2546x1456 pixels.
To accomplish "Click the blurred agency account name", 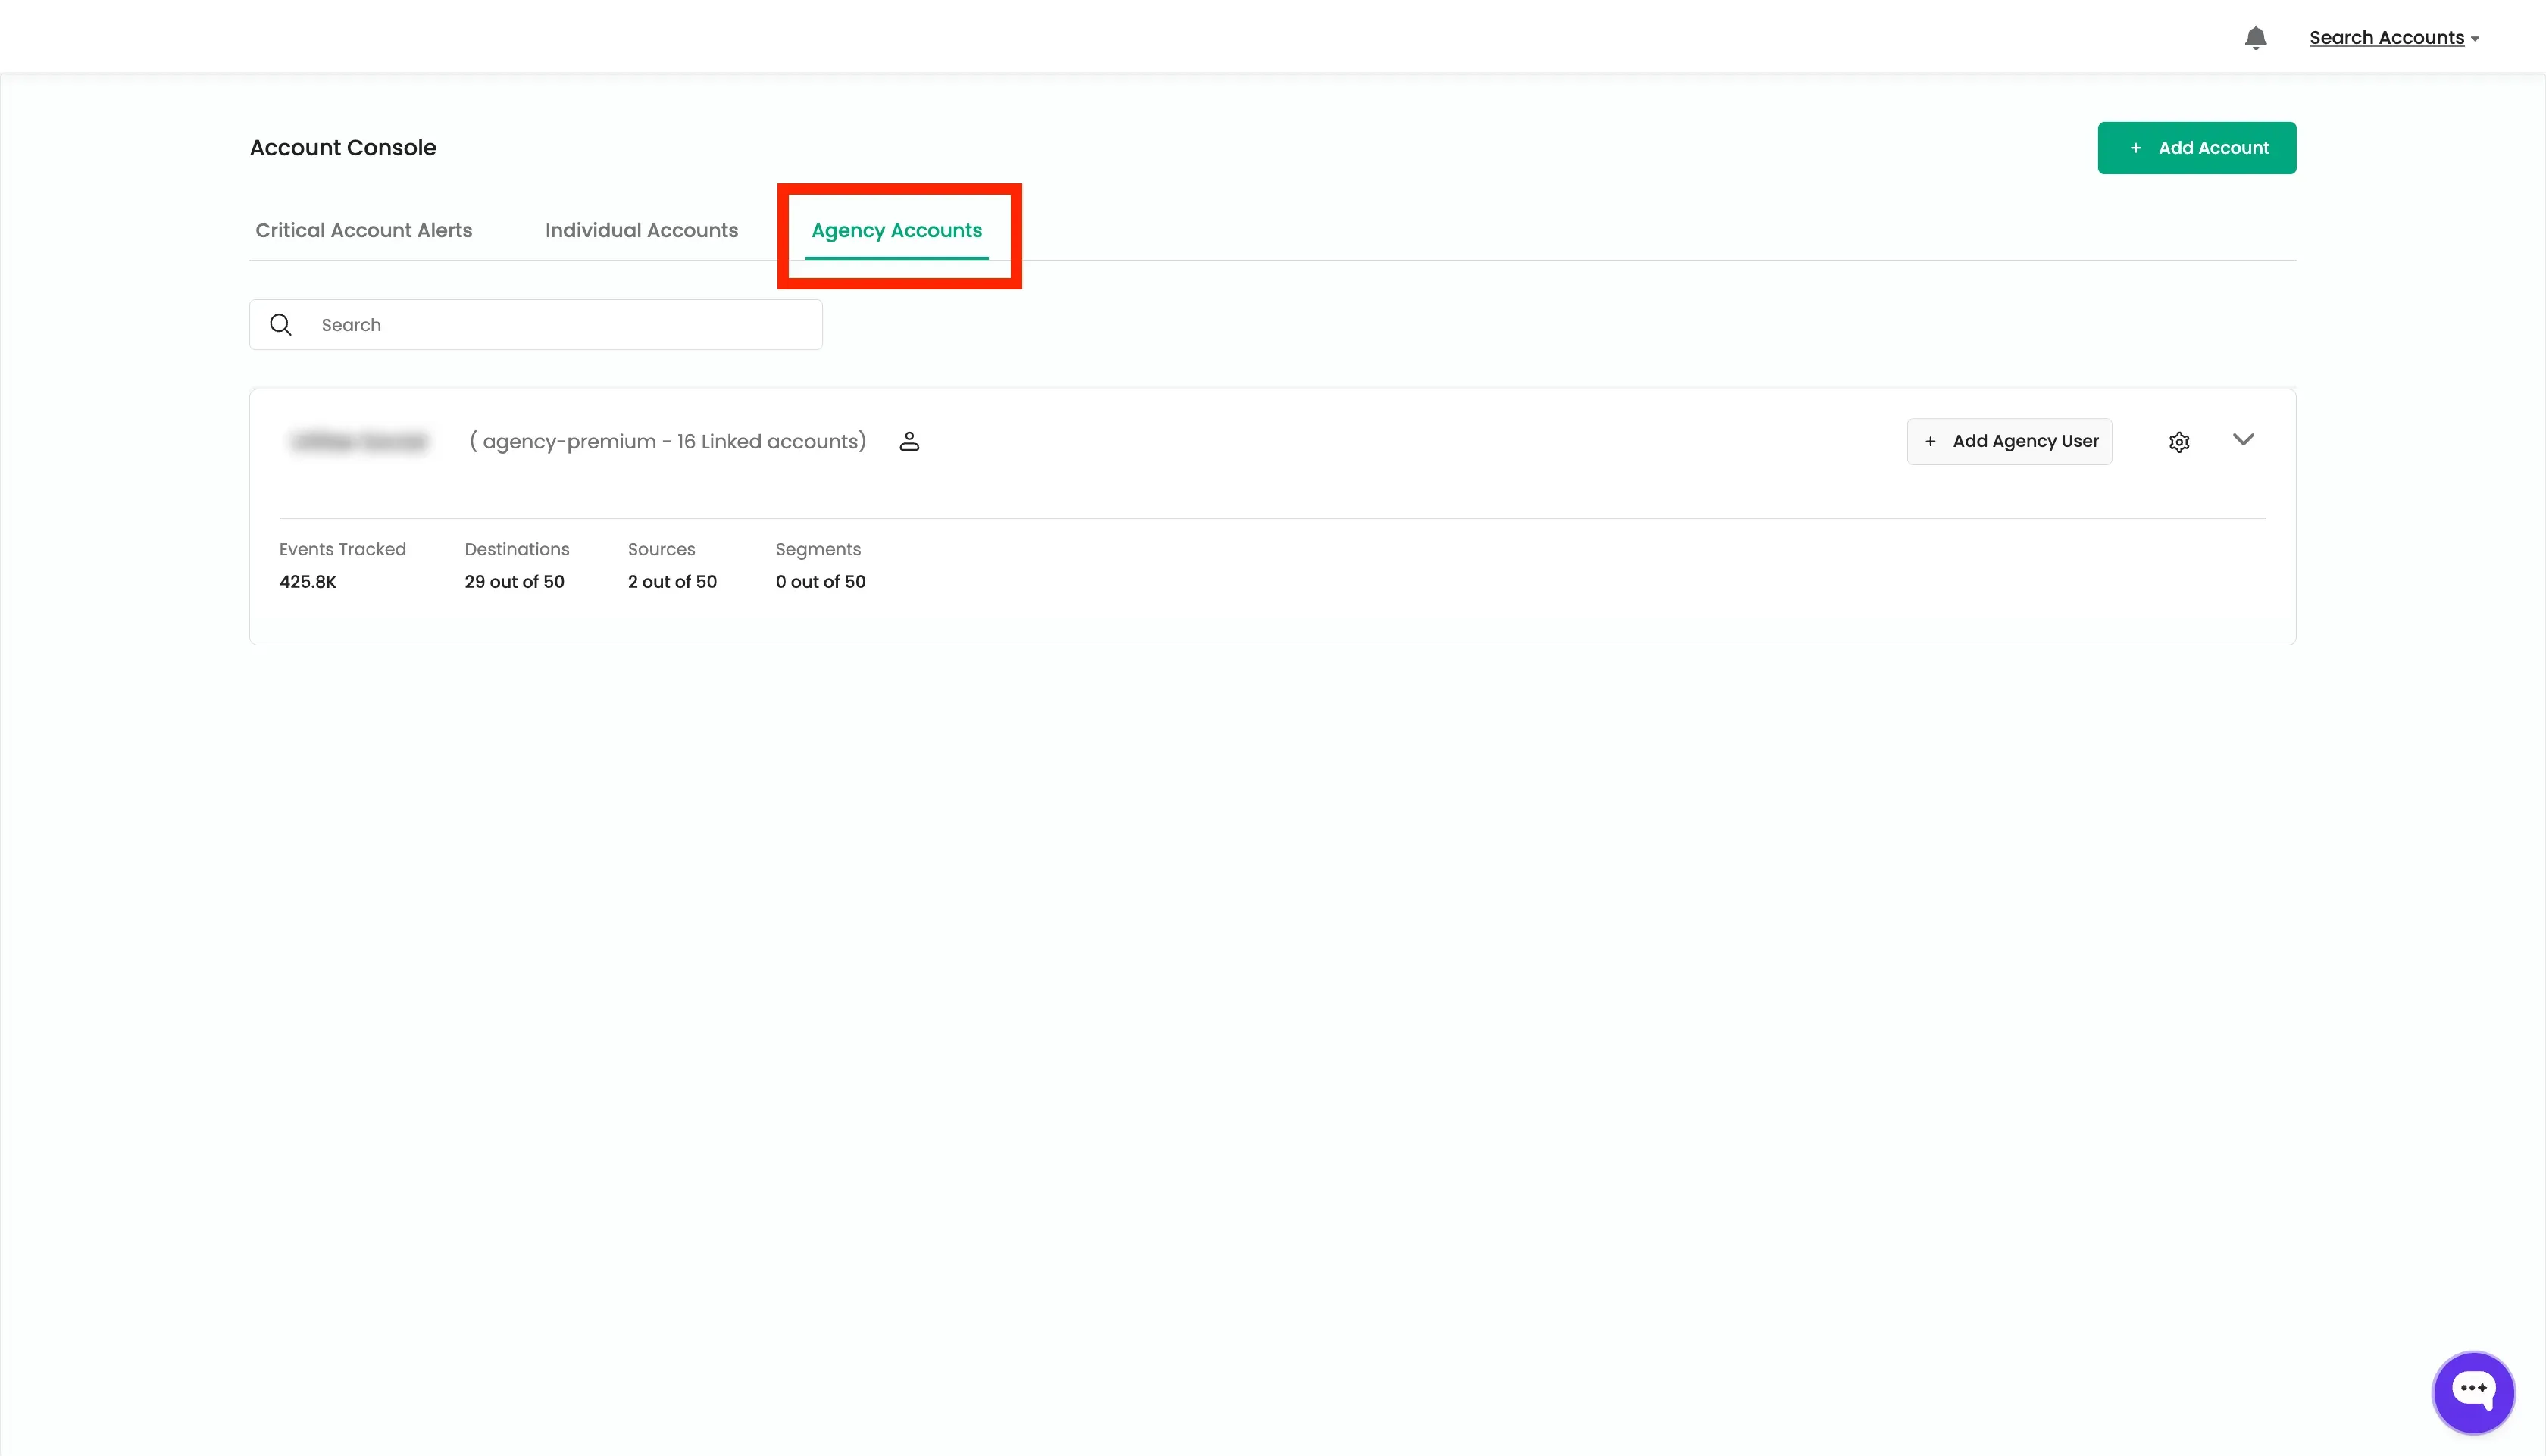I will coord(359,441).
